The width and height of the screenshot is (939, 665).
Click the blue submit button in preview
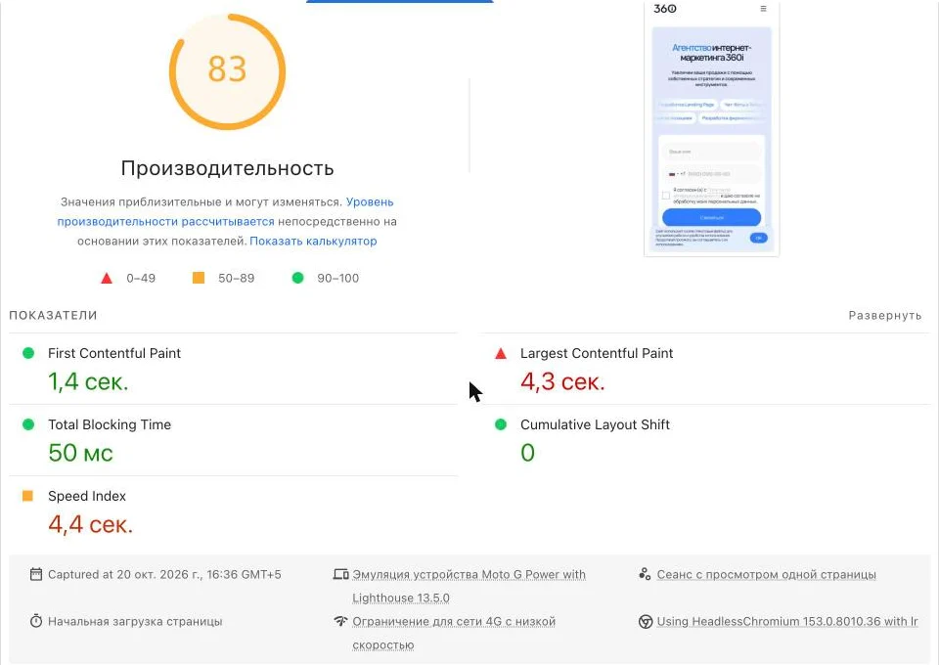coord(711,217)
